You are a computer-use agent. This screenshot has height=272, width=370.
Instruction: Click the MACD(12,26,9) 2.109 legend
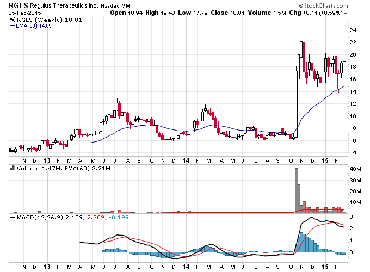(50, 217)
